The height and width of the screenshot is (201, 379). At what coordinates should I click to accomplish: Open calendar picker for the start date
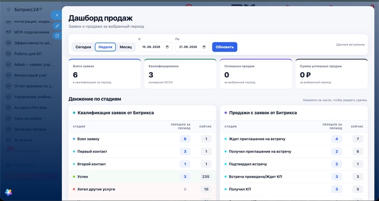(x=167, y=47)
